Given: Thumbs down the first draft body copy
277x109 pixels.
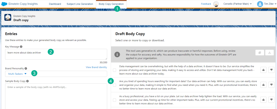Looking at the screenshot, I should (271, 70).
